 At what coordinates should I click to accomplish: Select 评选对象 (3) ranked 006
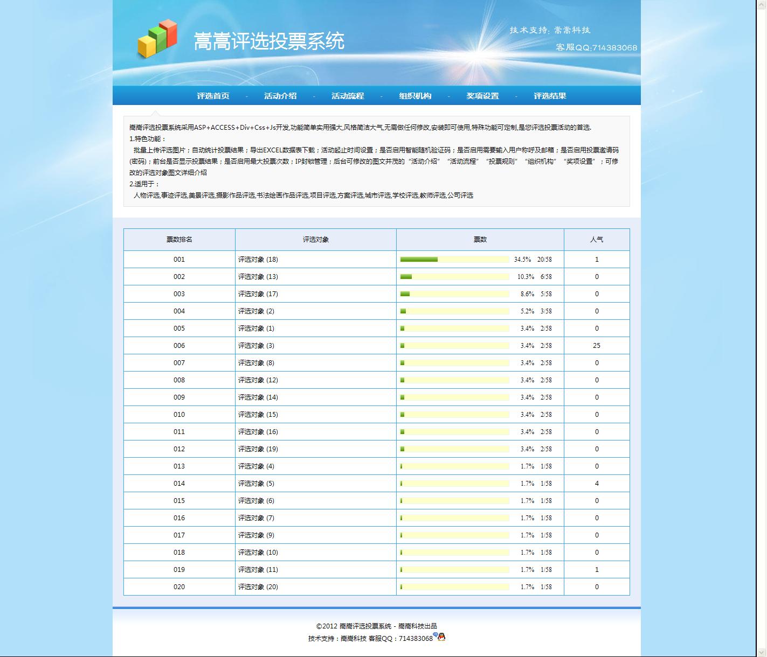pyautogui.click(x=256, y=346)
